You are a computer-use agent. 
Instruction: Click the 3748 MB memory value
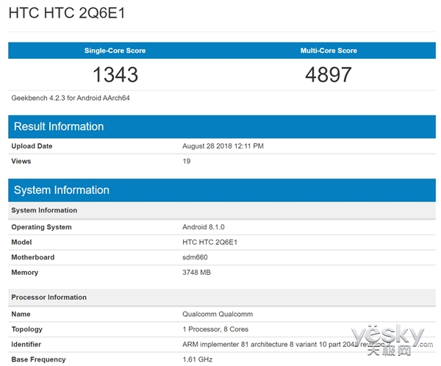198,272
